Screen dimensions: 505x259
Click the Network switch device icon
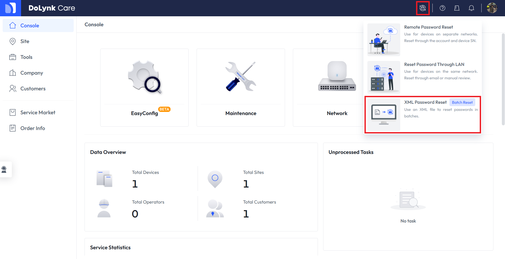[x=337, y=76]
